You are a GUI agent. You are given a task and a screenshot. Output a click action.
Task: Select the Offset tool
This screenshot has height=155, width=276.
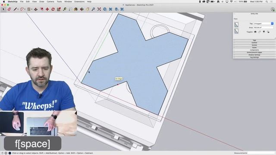41,9
